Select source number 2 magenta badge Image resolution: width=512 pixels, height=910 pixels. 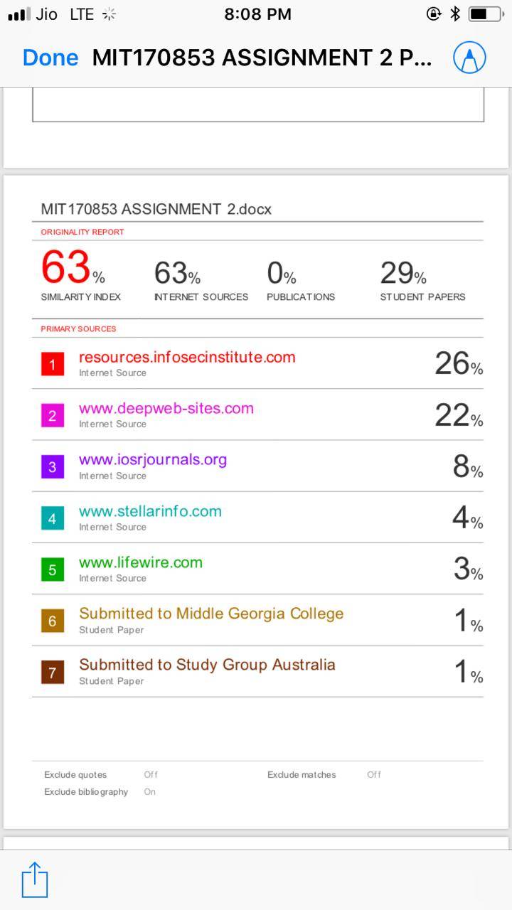[53, 416]
